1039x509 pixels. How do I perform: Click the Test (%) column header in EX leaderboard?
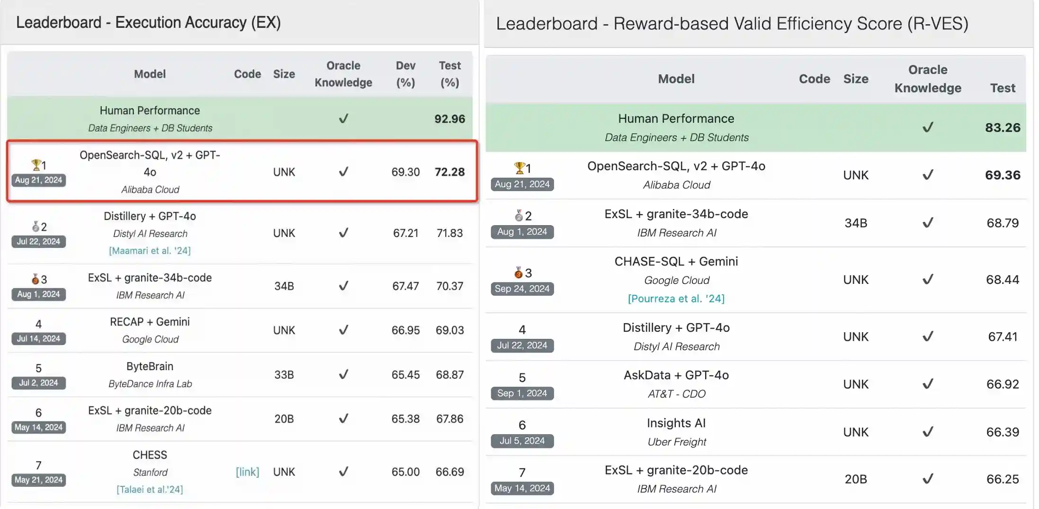449,74
